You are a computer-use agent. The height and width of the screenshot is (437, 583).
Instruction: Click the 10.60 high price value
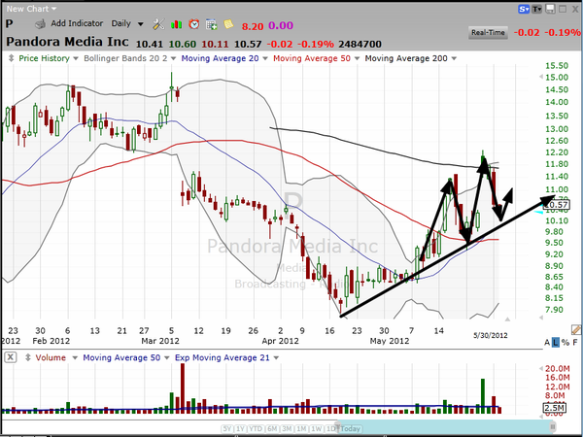[183, 45]
